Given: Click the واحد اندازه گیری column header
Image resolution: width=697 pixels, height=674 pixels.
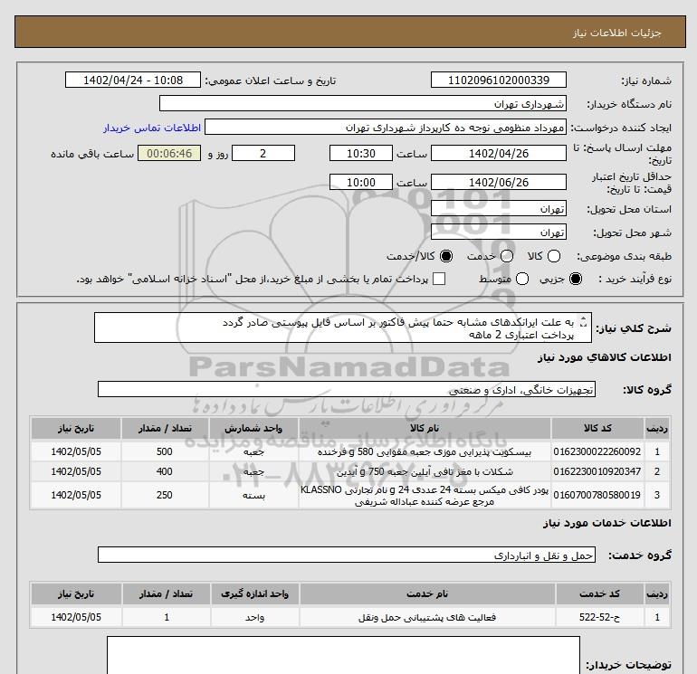Looking at the screenshot, I should coord(254,594).
